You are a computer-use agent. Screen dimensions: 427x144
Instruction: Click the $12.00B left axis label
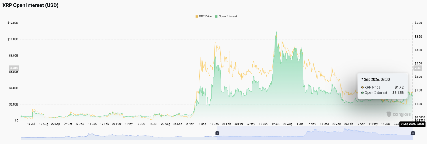coord(13,23)
